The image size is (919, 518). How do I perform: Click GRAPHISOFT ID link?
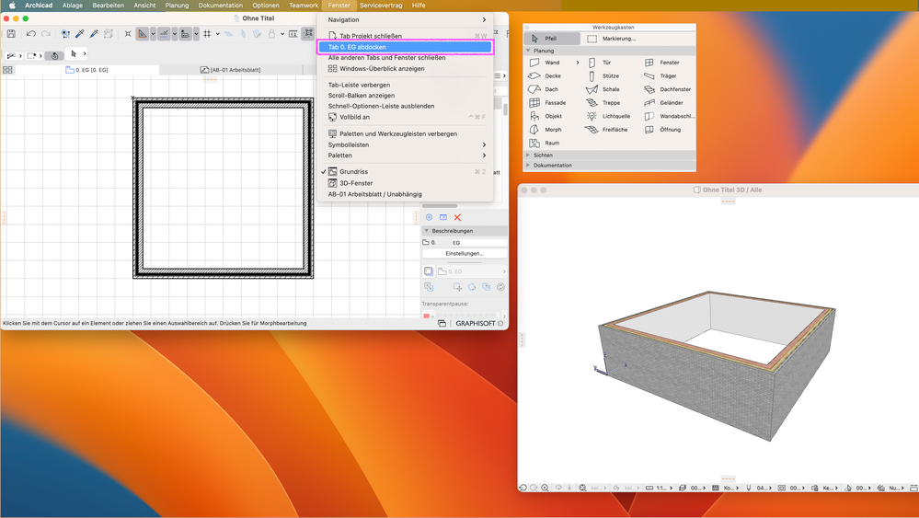(x=479, y=324)
